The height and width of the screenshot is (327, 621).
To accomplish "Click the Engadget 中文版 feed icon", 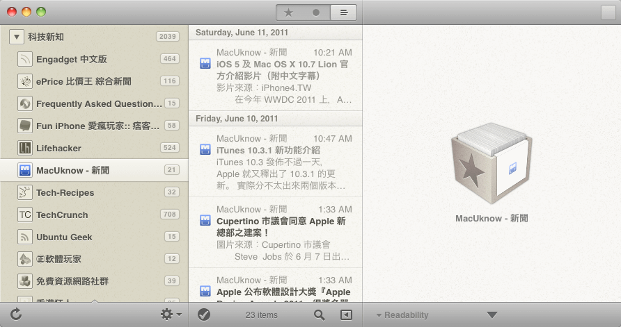I will click(x=25, y=59).
